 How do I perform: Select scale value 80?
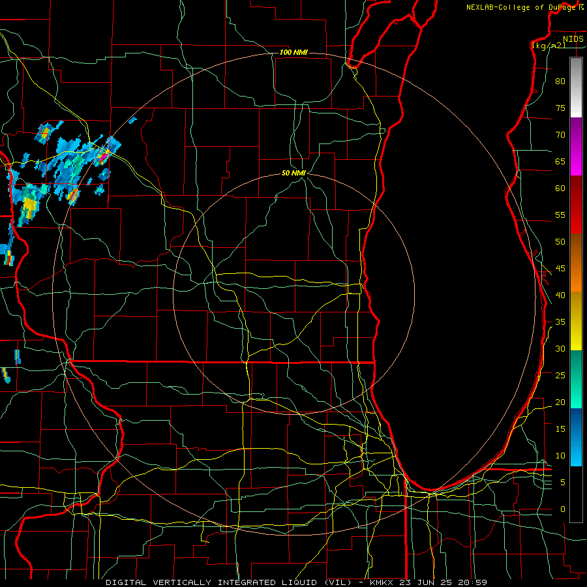pos(560,82)
